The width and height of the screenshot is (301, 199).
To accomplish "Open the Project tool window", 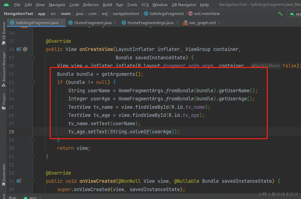I will [4, 101].
